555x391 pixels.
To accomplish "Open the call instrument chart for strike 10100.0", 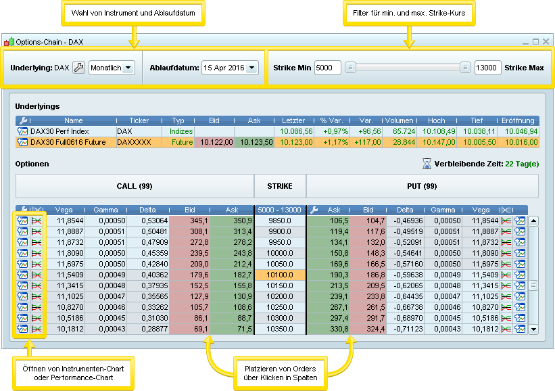I will tap(22, 275).
